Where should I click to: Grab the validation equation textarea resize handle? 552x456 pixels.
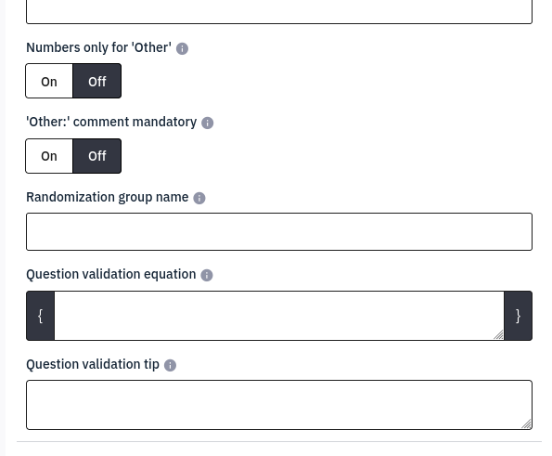pos(498,334)
